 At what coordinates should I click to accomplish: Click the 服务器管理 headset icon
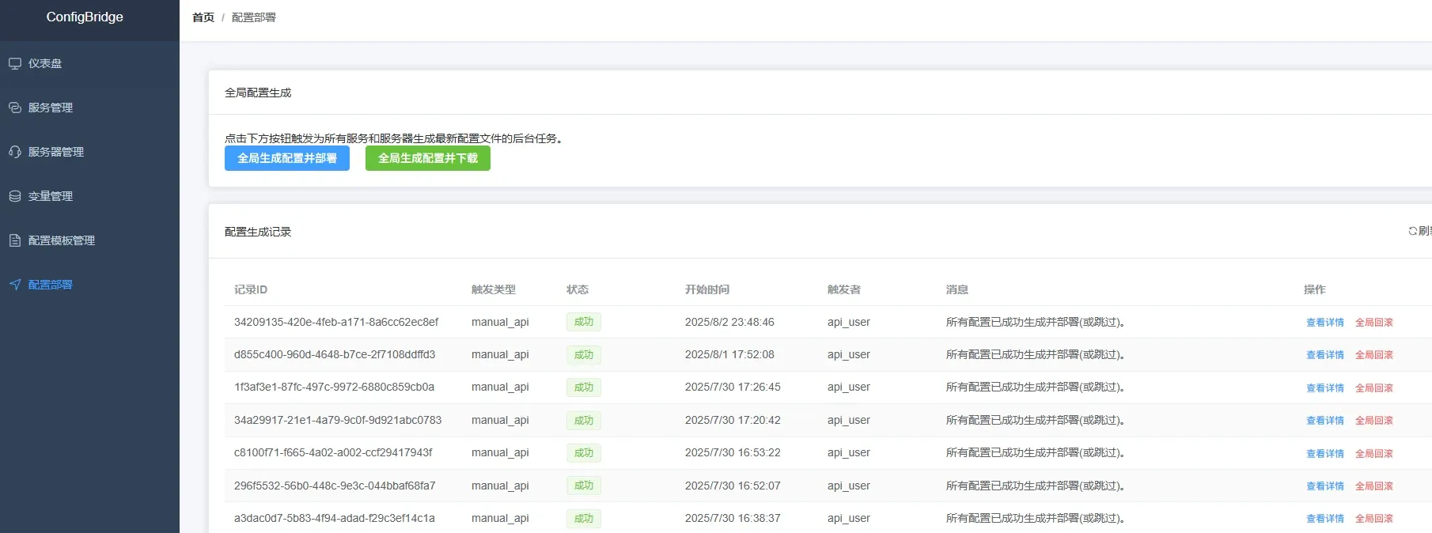(x=15, y=152)
